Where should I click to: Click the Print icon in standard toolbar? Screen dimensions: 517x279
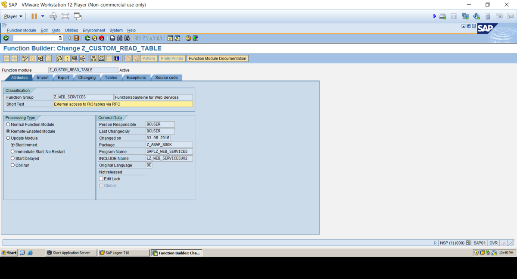pos(112,38)
